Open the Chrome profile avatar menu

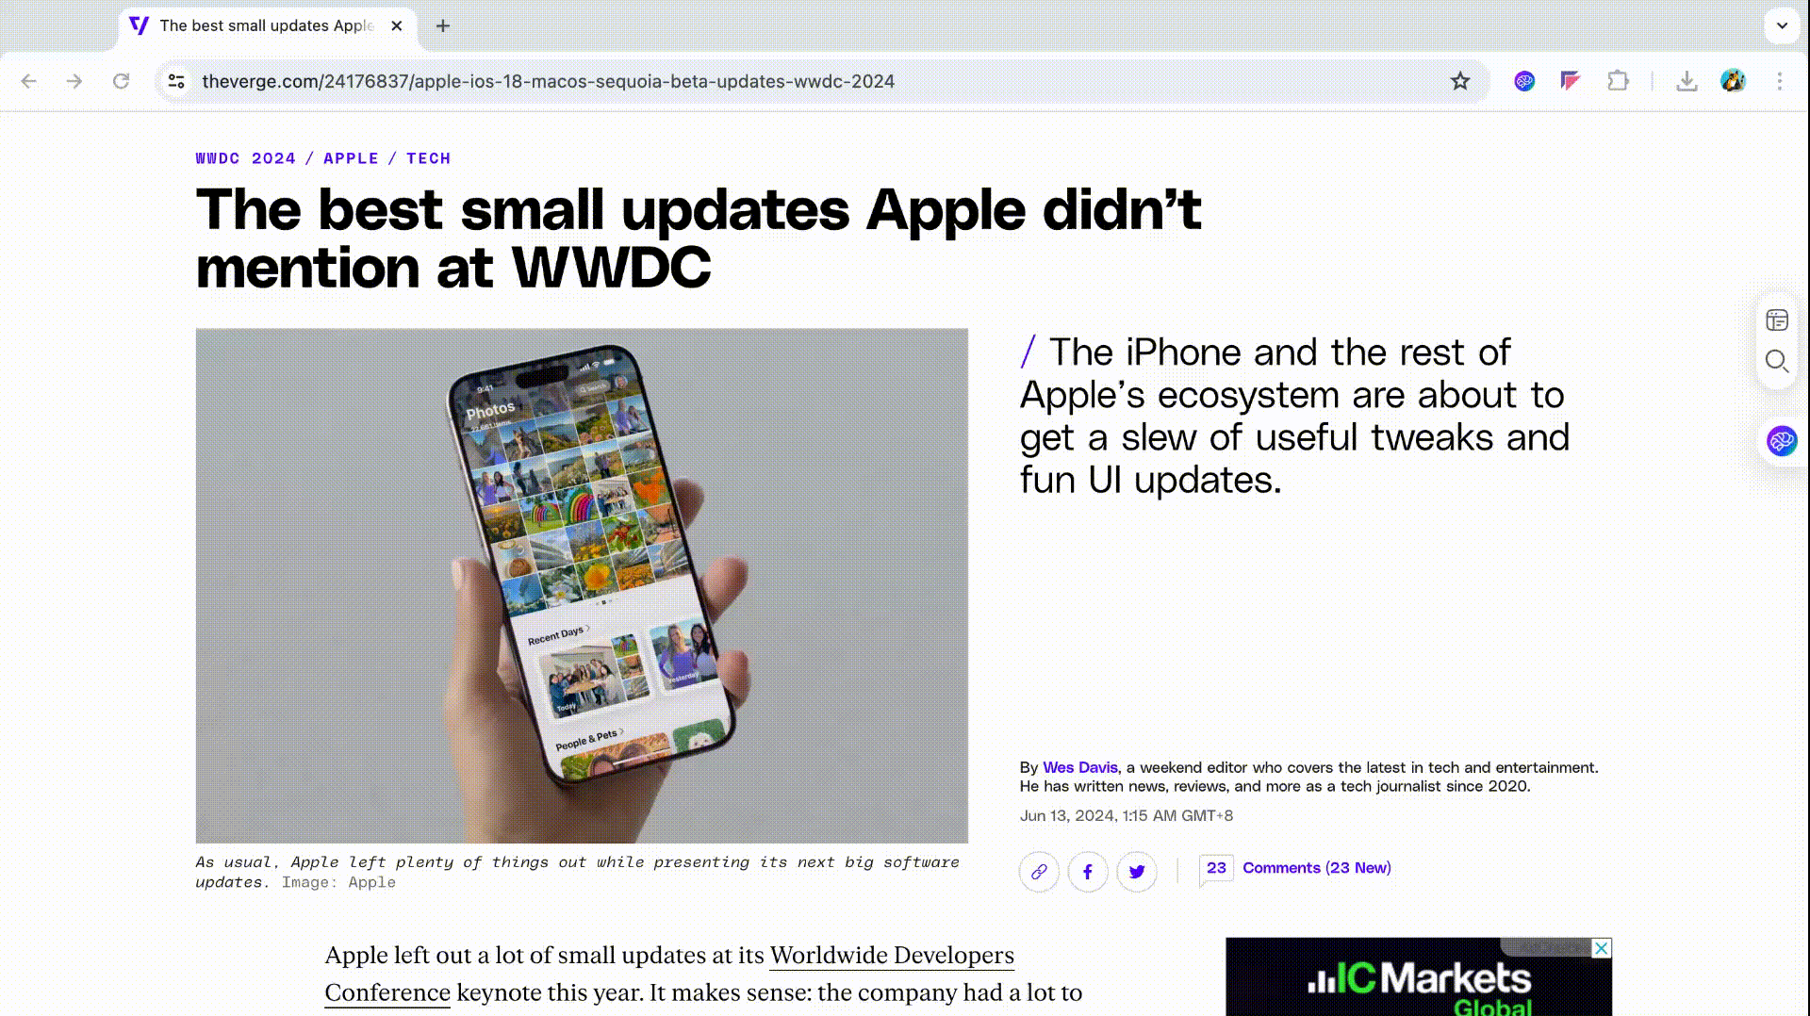point(1733,81)
